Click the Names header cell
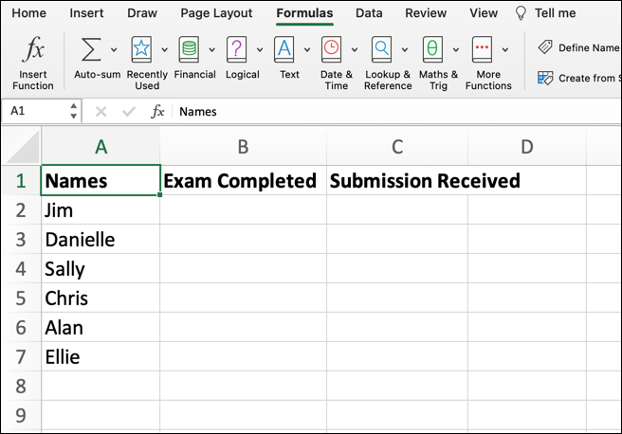The width and height of the screenshot is (622, 434). 101,180
